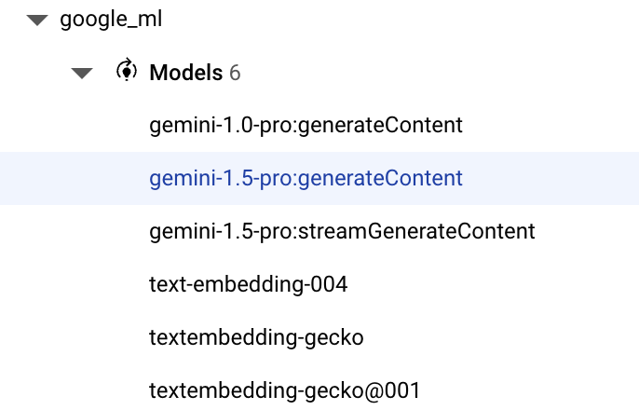Click the Models count number 6
Viewport: 639px width, 410px height.
coord(235,72)
